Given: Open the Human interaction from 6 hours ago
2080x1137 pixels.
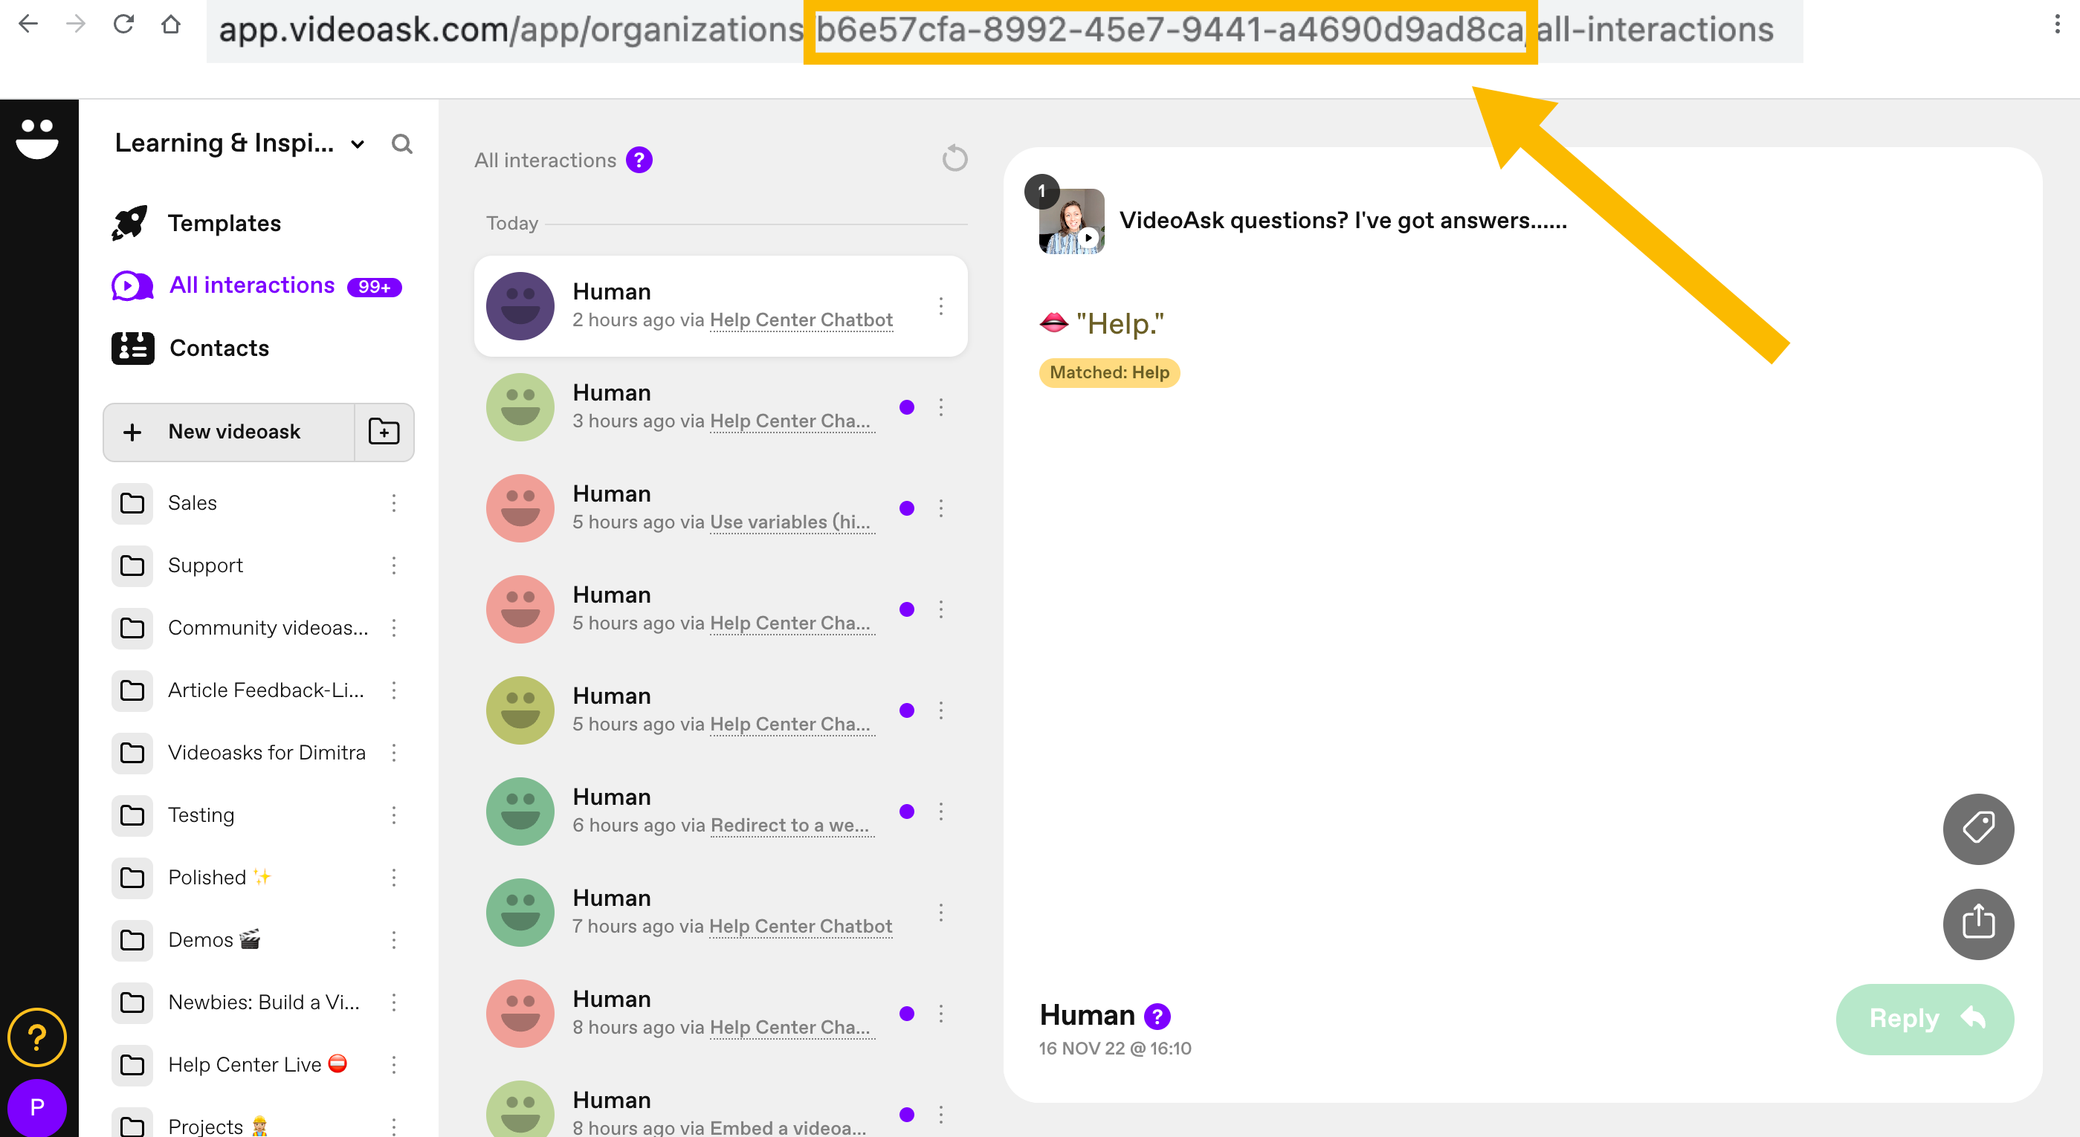Looking at the screenshot, I should point(720,811).
